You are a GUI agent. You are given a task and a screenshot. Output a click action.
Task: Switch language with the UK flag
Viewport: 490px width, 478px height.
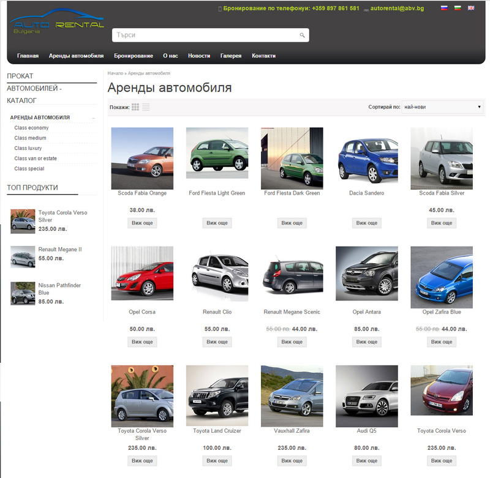[471, 8]
